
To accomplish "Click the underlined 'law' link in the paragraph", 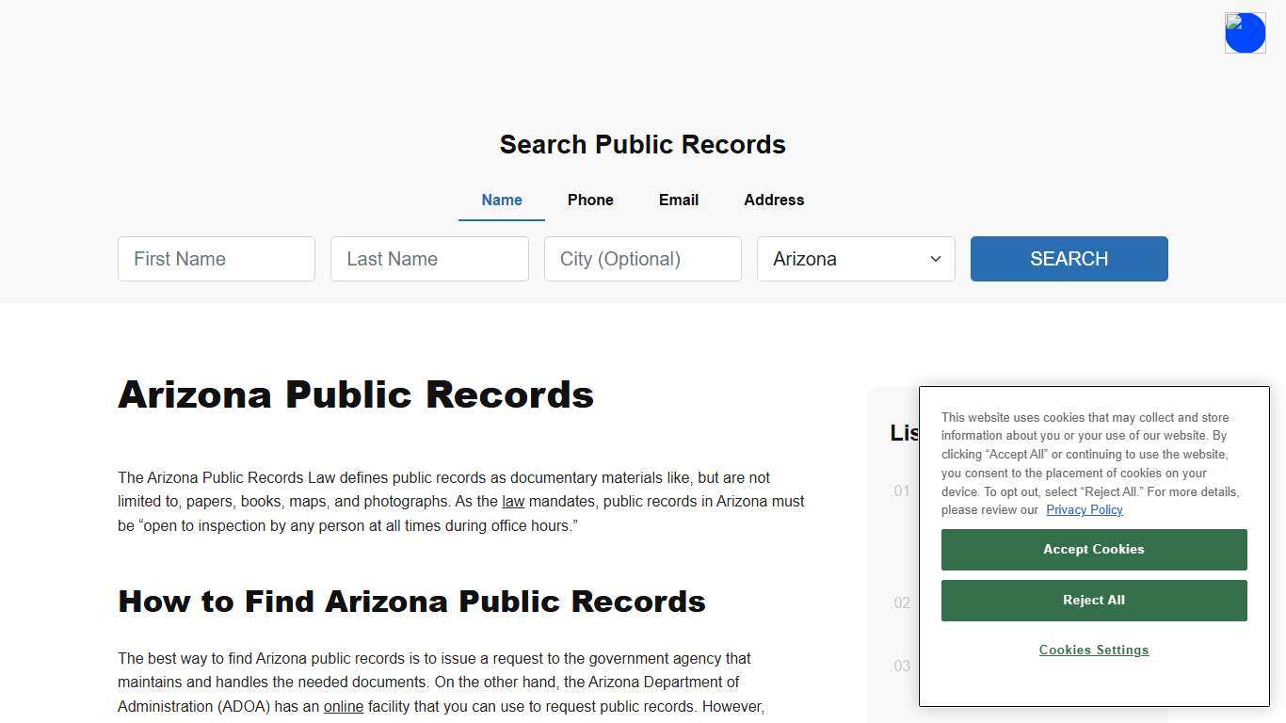I will point(513,501).
